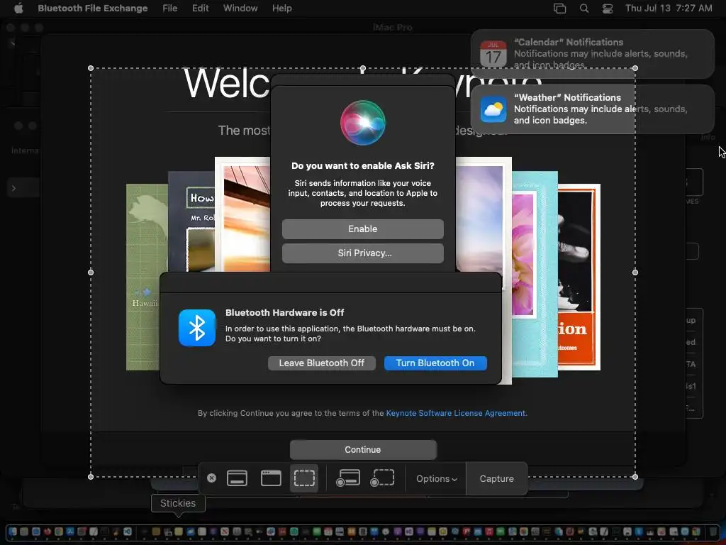Open Firefox from the Dock
The width and height of the screenshot is (726, 545).
[48, 532]
